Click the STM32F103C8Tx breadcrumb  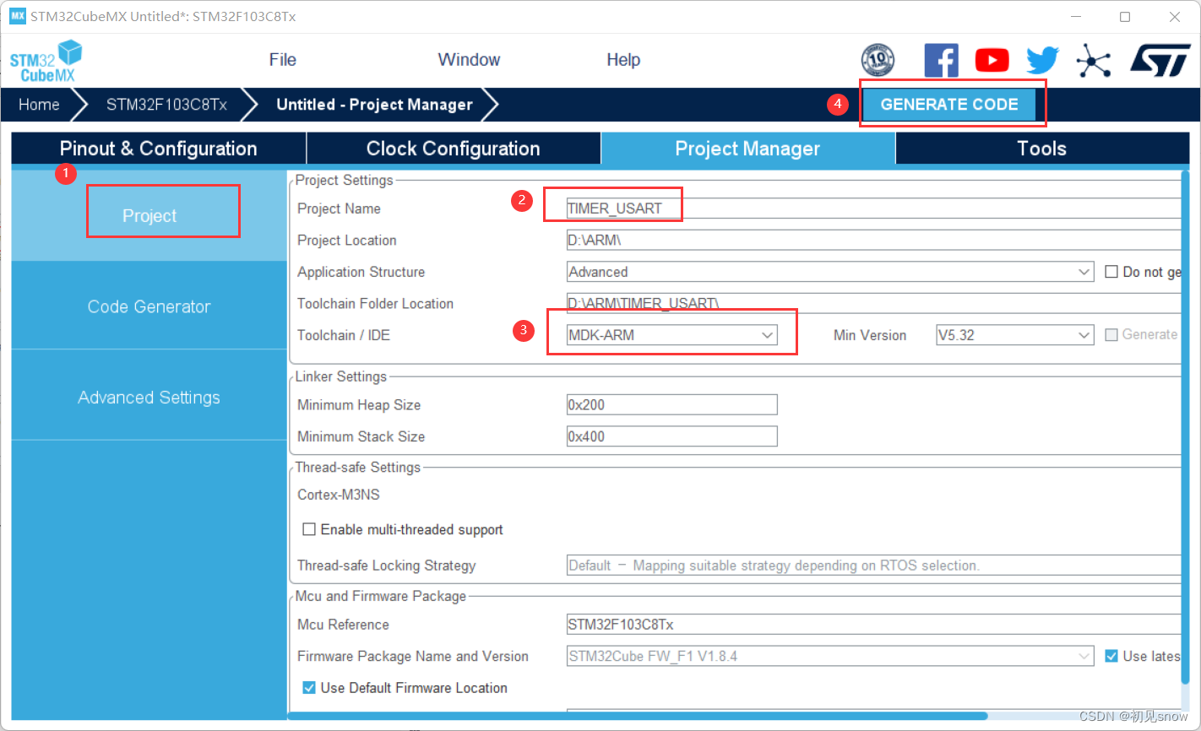coord(166,105)
